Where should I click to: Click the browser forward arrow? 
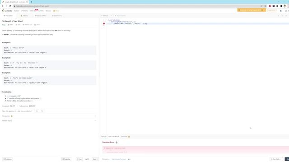(x=6, y=6)
